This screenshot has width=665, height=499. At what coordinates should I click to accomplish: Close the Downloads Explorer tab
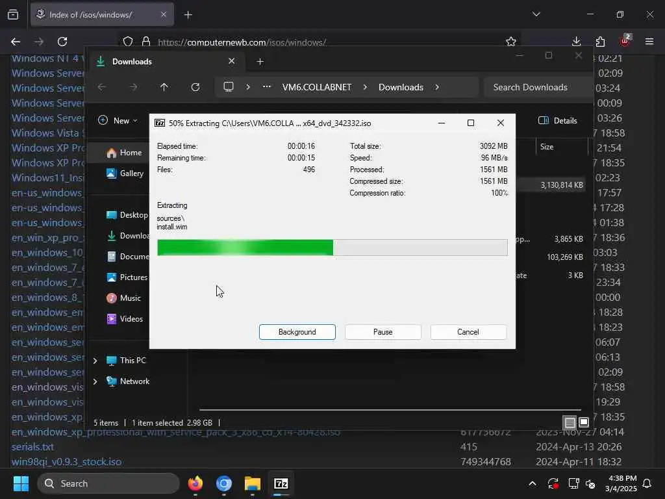click(x=231, y=61)
